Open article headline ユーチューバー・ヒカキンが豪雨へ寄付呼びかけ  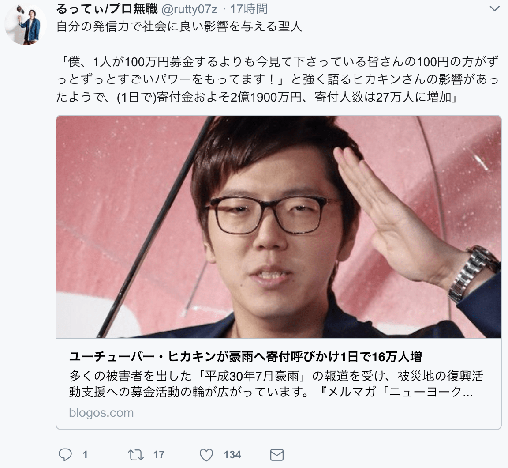tap(245, 357)
